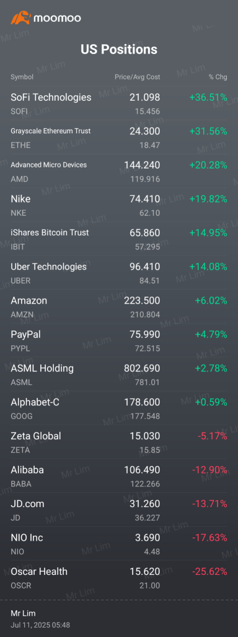Select the Zeta Global row
238x637 pixels.
[119, 442]
